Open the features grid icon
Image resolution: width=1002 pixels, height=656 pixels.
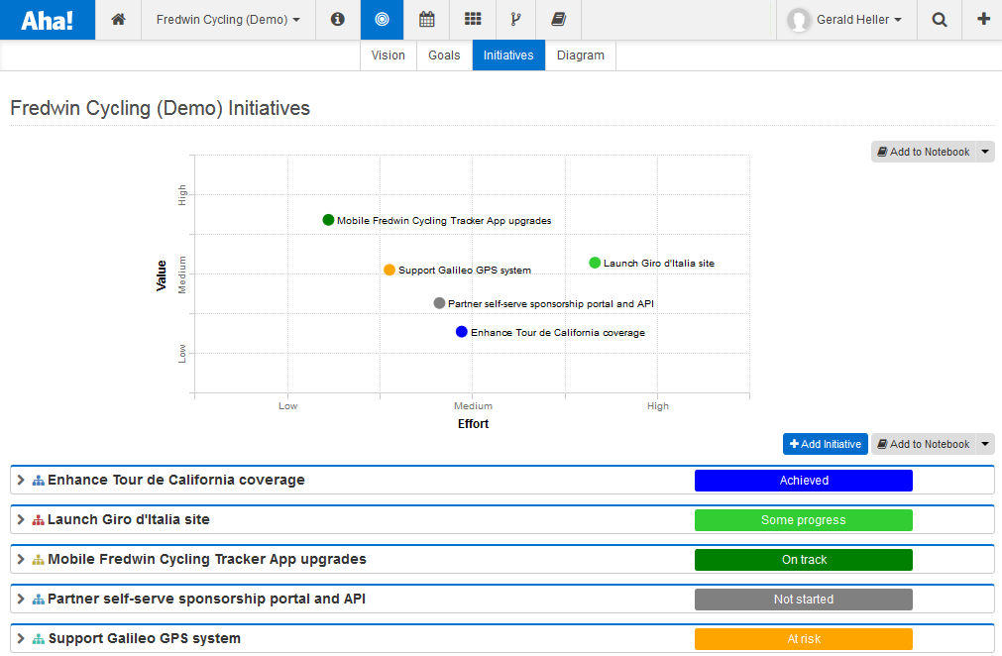click(473, 20)
